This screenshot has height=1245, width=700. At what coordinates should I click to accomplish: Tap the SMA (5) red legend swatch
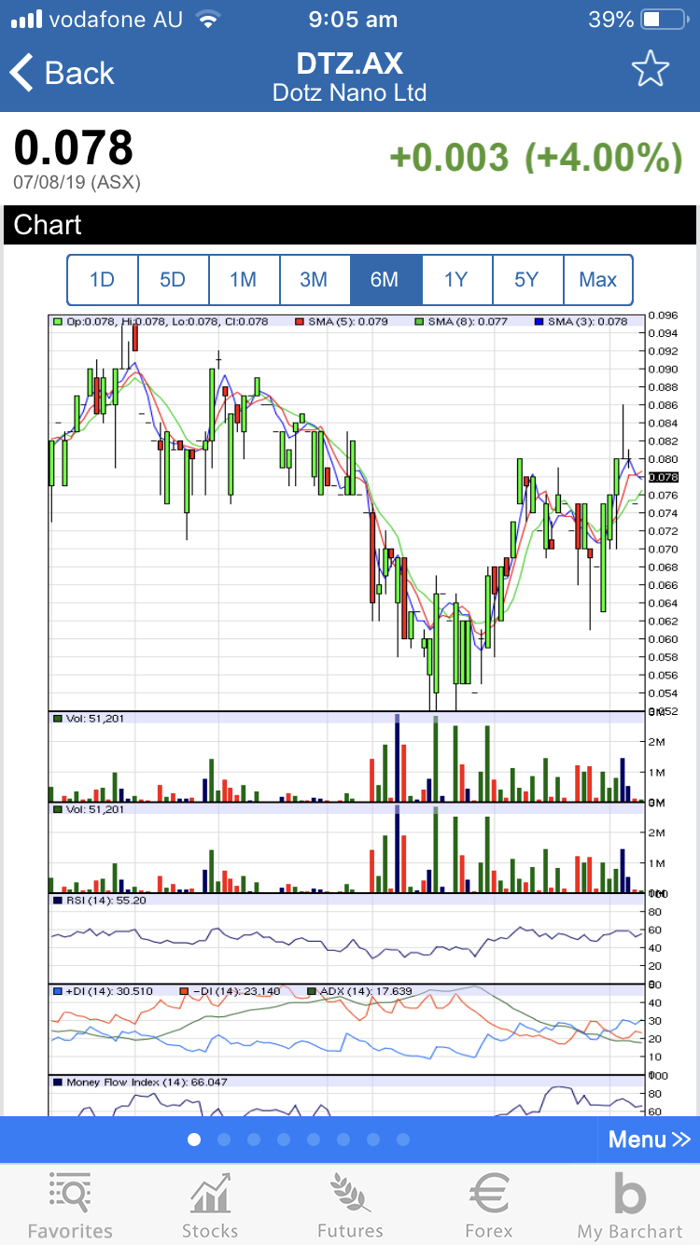point(301,321)
